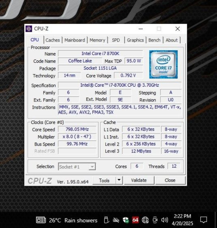This screenshot has height=228, width=217.
Task: Click the Core Speed value 798.05 MHz
Action: (x=77, y=129)
